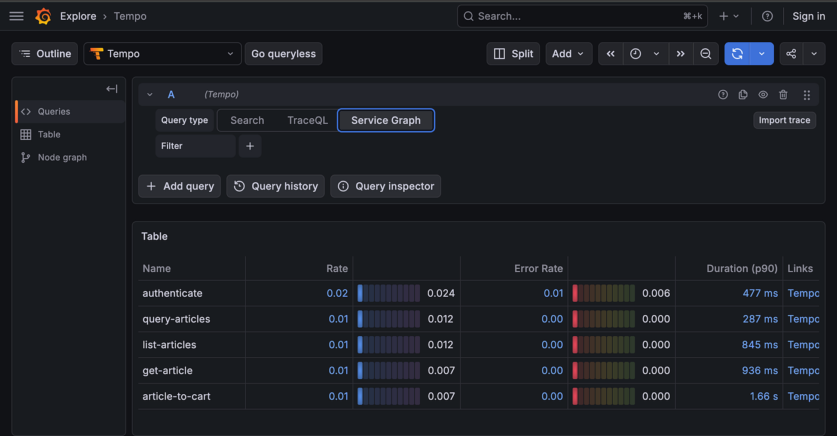Open the Tempo data source dropdown
The width and height of the screenshot is (837, 436).
pos(163,54)
